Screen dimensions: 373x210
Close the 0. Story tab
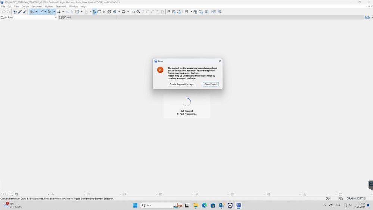tap(56, 18)
